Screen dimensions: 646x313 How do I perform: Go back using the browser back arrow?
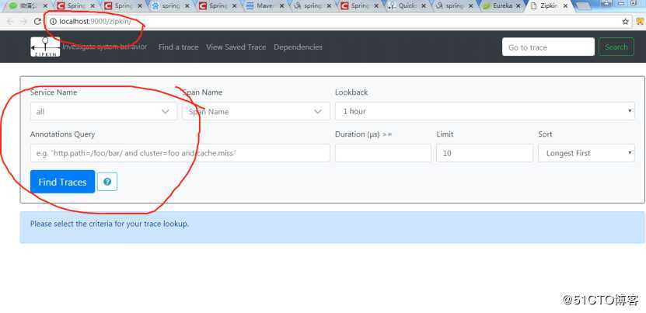click(10, 22)
